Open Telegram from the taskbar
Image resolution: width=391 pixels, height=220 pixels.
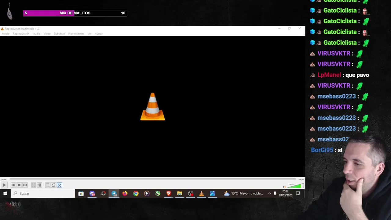tap(114, 193)
